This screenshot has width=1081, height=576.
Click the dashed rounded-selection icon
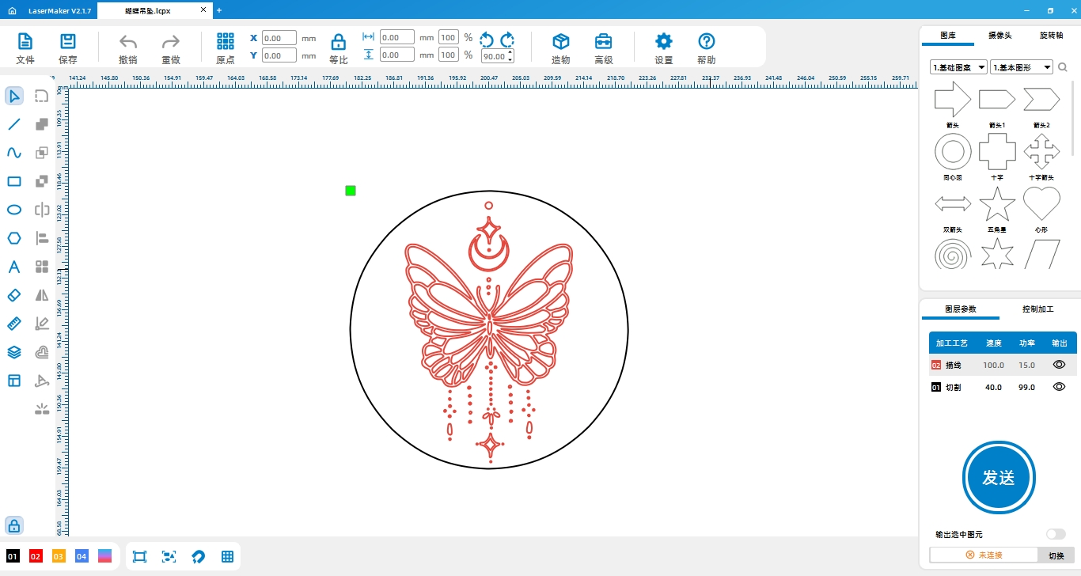tap(42, 97)
